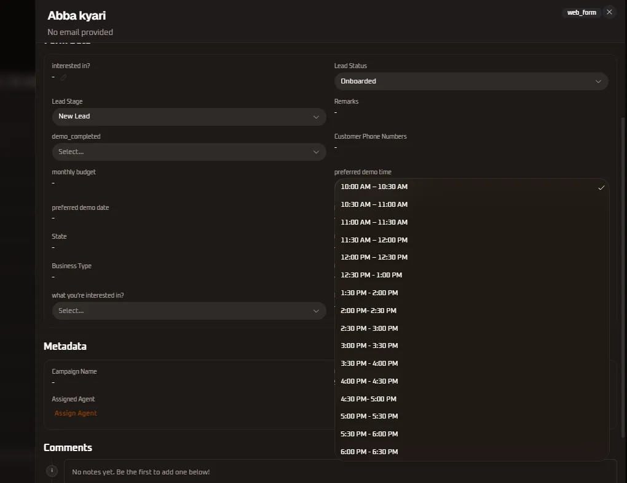Pick the 12:00 PM – 12:30 PM slot
627x483 pixels.
[x=472, y=257]
